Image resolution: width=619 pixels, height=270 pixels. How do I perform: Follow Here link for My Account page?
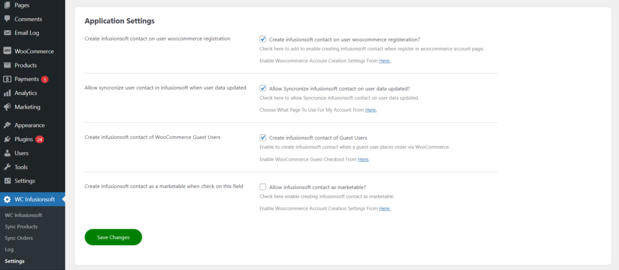click(371, 110)
